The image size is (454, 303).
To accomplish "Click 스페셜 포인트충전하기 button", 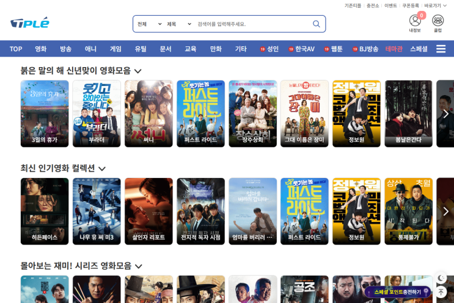I will pos(398,292).
